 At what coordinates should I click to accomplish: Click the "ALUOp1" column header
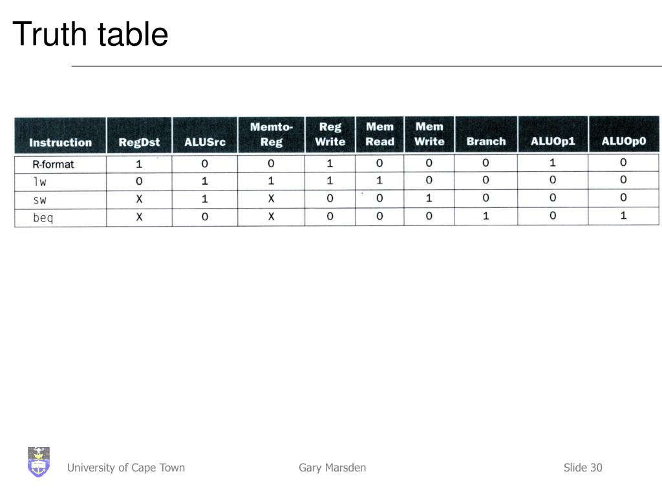(x=553, y=141)
